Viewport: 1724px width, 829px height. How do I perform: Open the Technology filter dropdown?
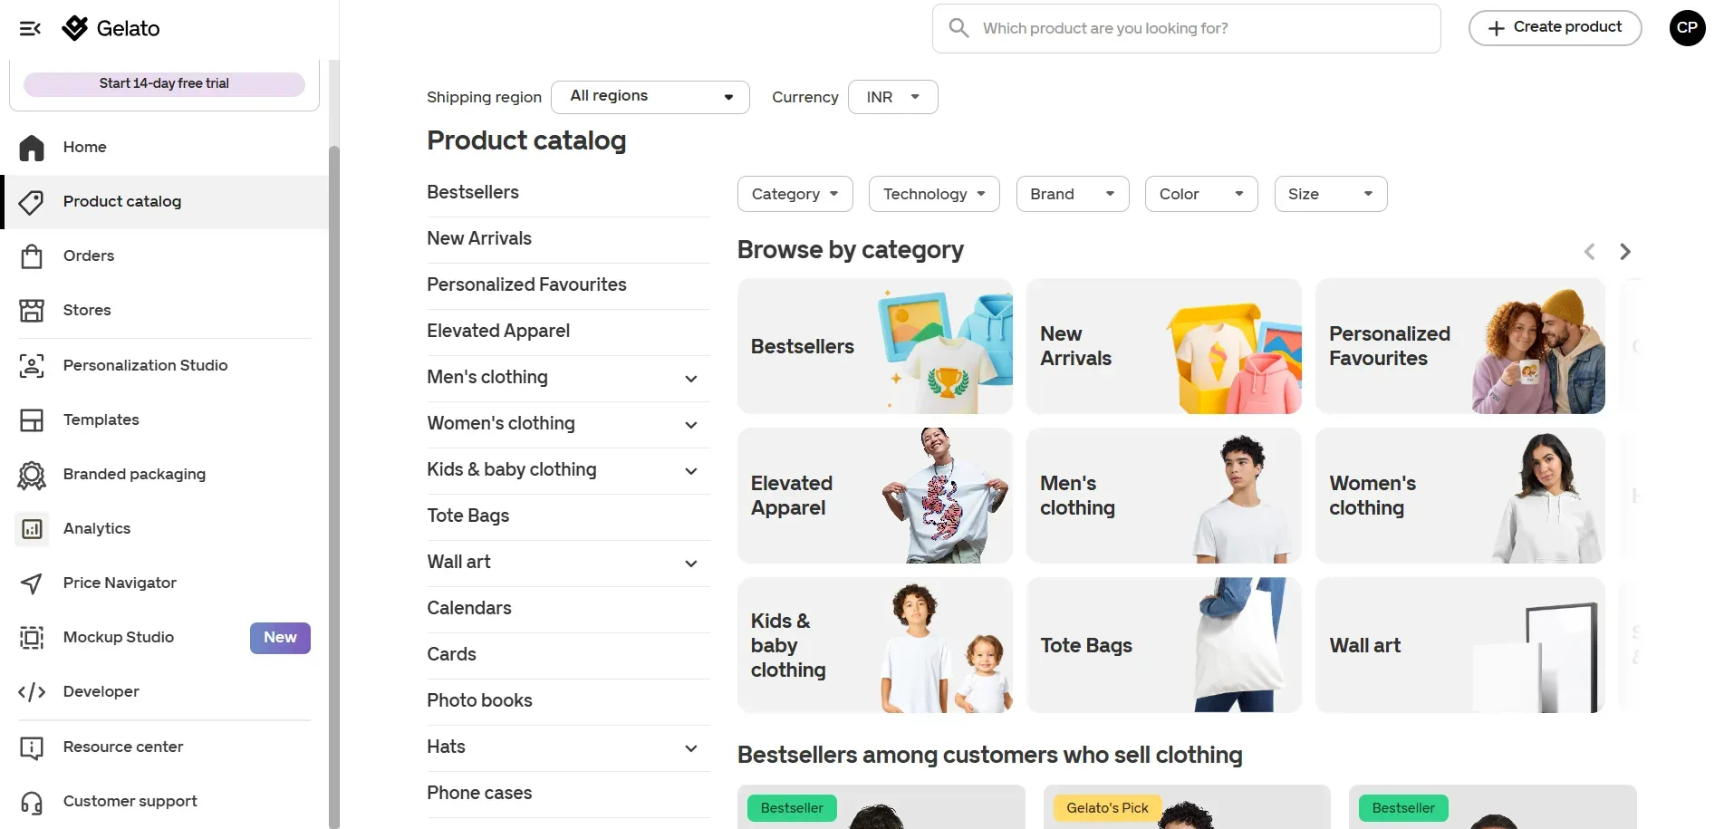[x=933, y=194]
